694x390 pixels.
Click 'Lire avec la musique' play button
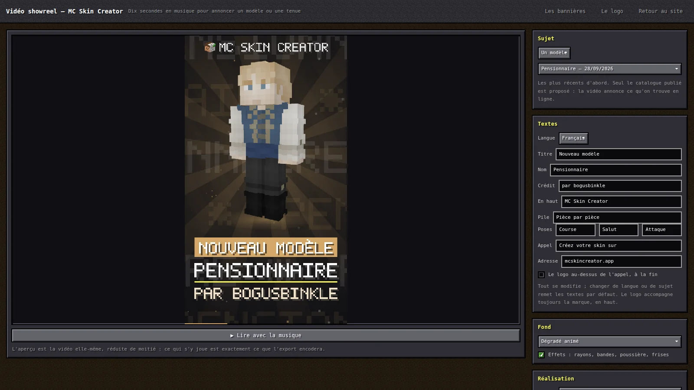[266, 335]
